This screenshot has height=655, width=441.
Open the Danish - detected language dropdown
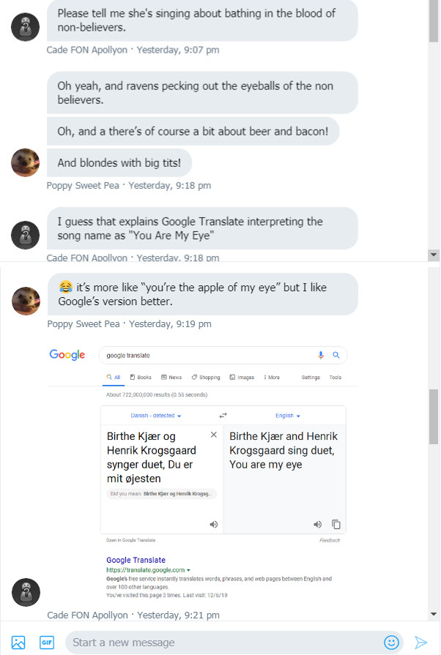pos(156,416)
